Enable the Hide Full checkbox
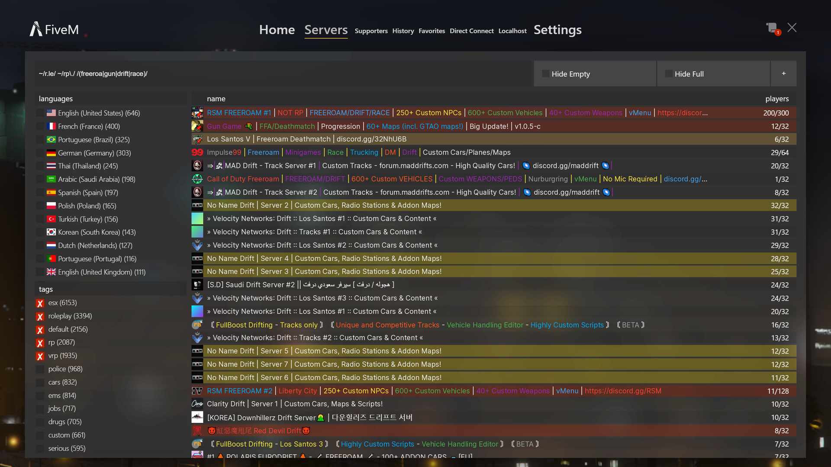 [x=669, y=74]
